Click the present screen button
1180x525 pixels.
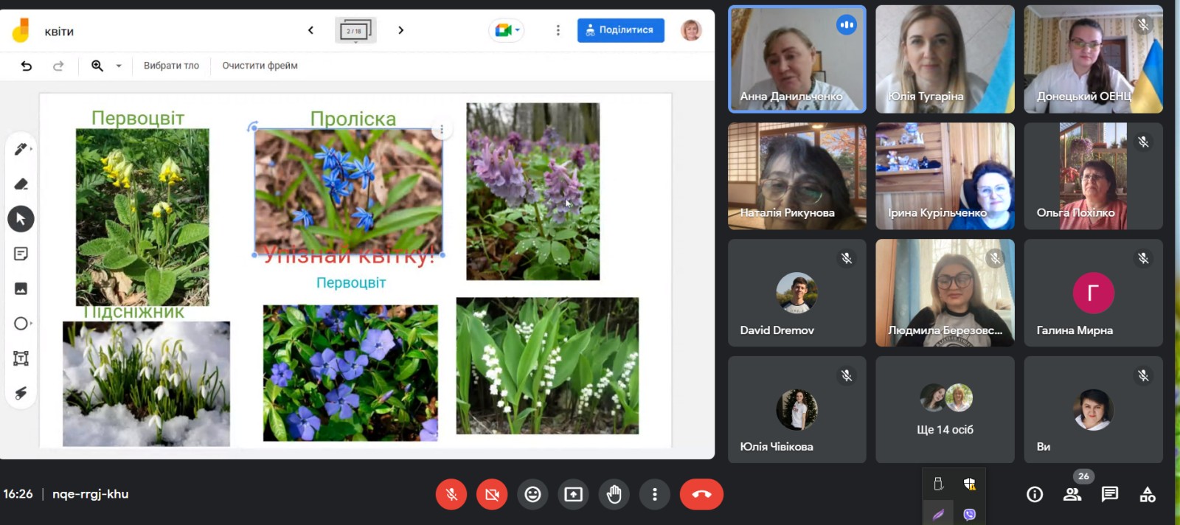(x=573, y=494)
